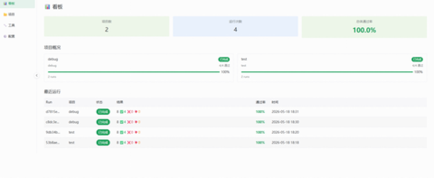Open the run ID in the 18:31 row
The image size is (434, 178).
pyautogui.click(x=52, y=112)
